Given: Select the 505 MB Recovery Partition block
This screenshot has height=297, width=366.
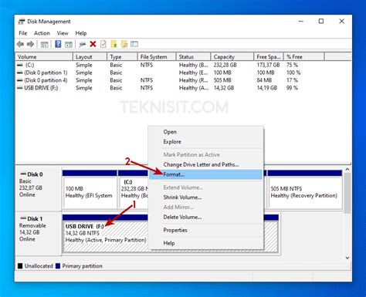Looking at the screenshot, I should point(305,189).
